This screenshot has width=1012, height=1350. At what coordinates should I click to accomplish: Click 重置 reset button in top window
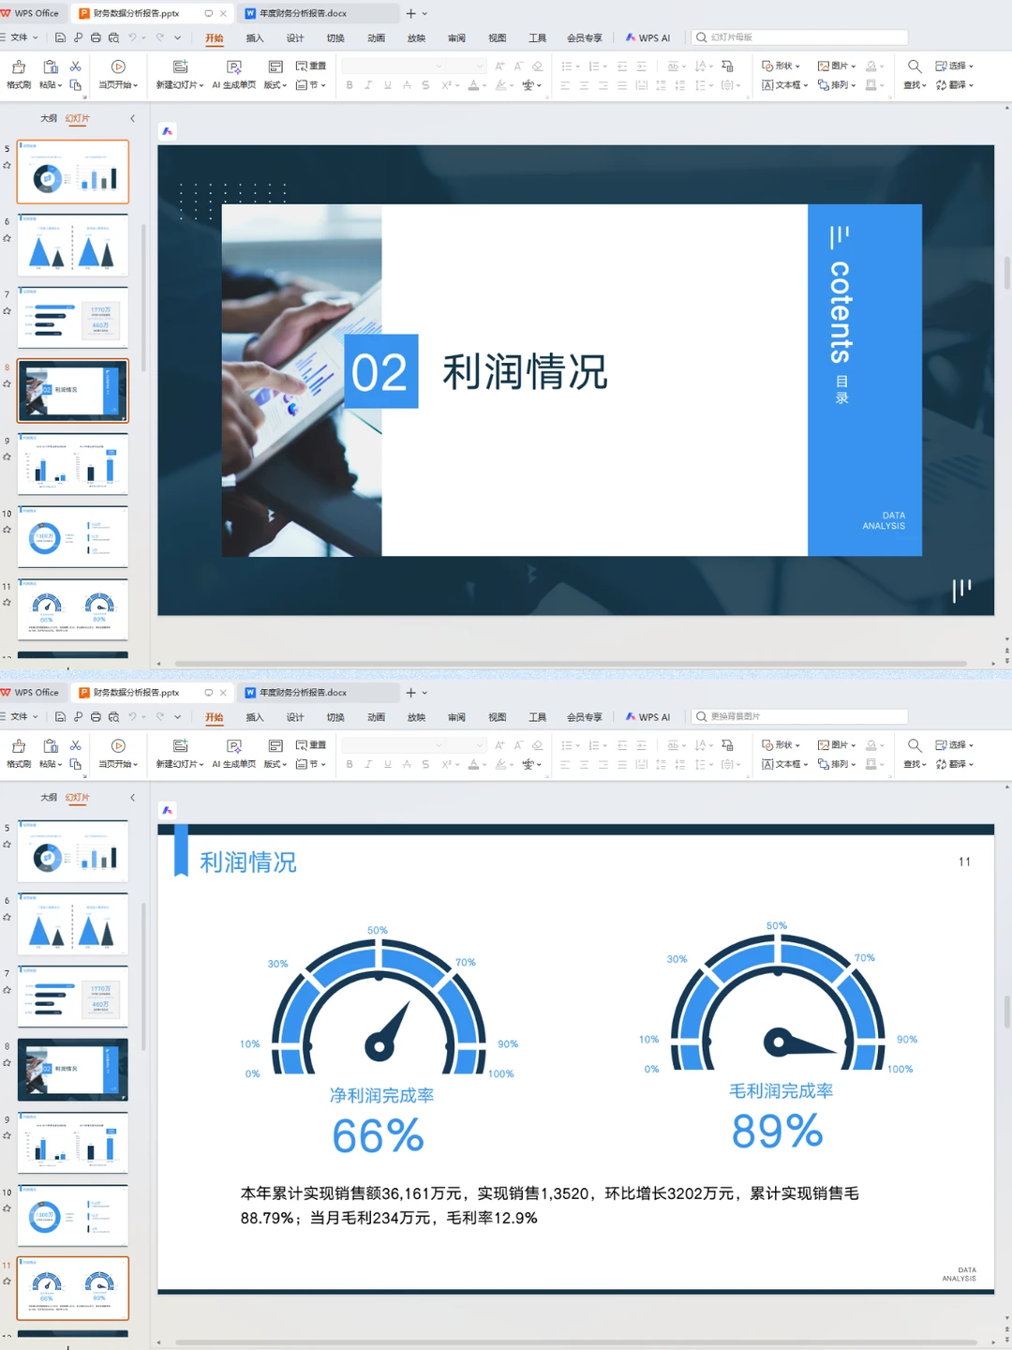click(x=311, y=66)
